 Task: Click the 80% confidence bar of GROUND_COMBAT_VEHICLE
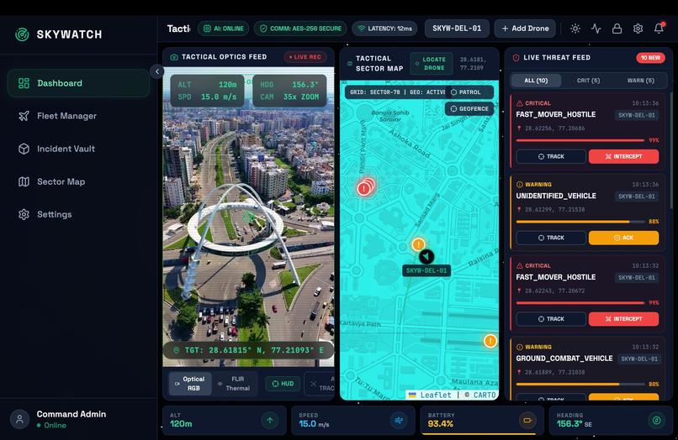[x=580, y=384]
